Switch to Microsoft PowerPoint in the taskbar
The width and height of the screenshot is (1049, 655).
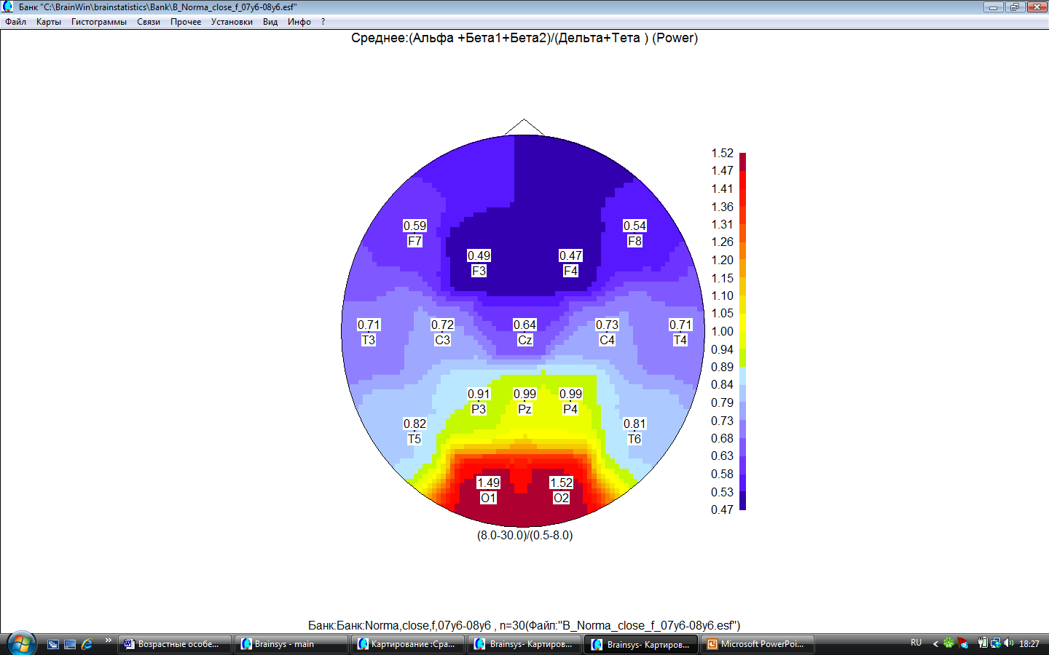(x=757, y=644)
